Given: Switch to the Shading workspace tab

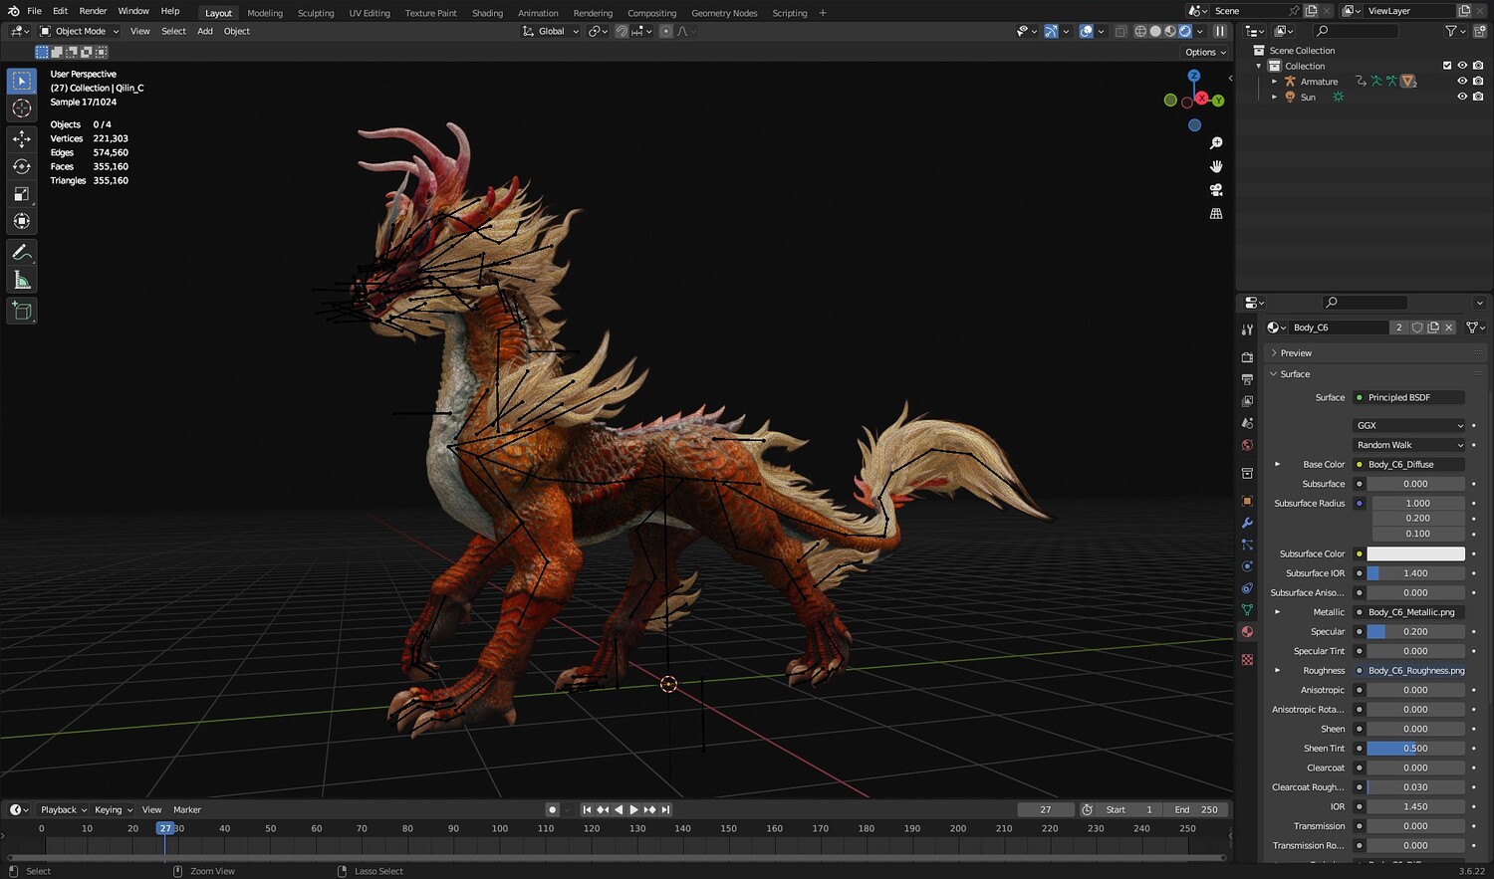Looking at the screenshot, I should (x=487, y=13).
